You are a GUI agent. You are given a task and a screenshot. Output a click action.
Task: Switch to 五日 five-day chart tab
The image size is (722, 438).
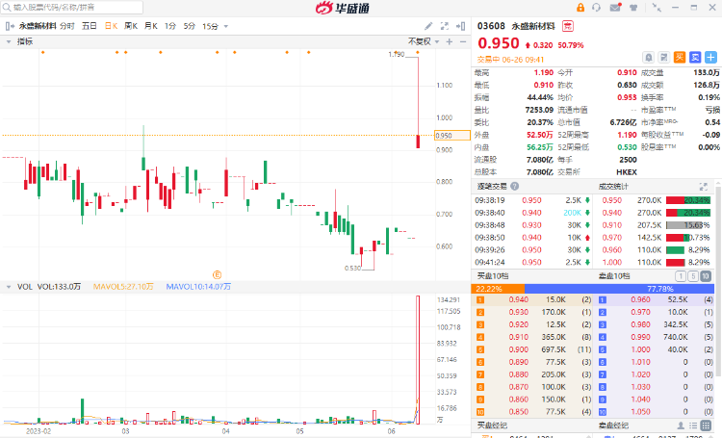90,26
